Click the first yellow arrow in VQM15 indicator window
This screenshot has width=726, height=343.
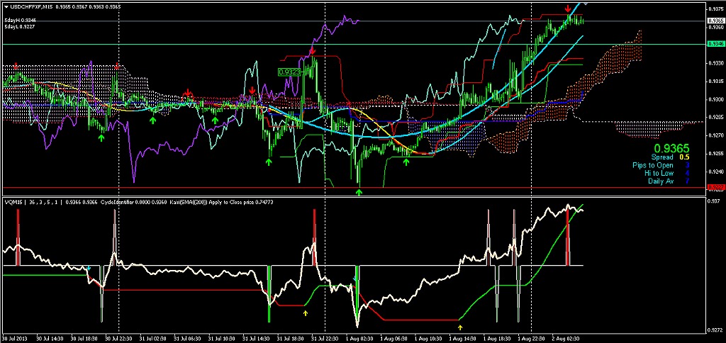(306, 312)
